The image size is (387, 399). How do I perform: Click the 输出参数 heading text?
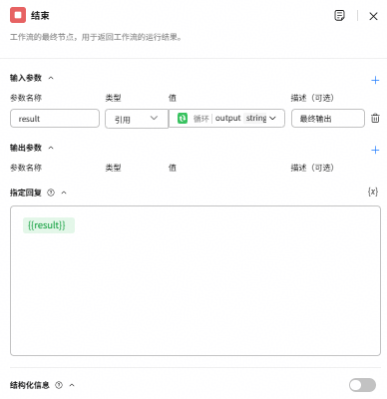pyautogui.click(x=26, y=148)
